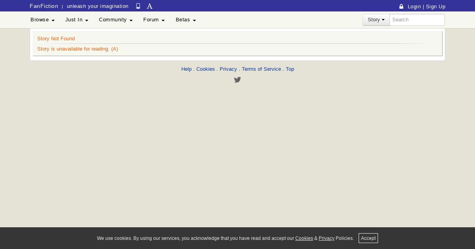Viewport: 475px width, 249px height.
Task: Jump to Top footer link
Action: click(x=290, y=69)
